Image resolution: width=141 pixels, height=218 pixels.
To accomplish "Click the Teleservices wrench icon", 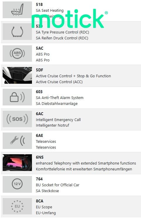I will (x=17, y=141).
